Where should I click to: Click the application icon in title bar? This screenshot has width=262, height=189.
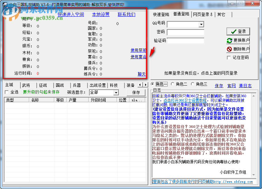pos(5,4)
